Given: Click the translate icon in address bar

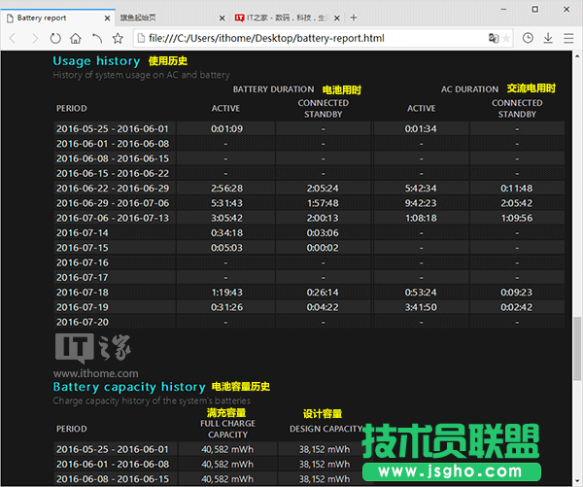Looking at the screenshot, I should 495,38.
